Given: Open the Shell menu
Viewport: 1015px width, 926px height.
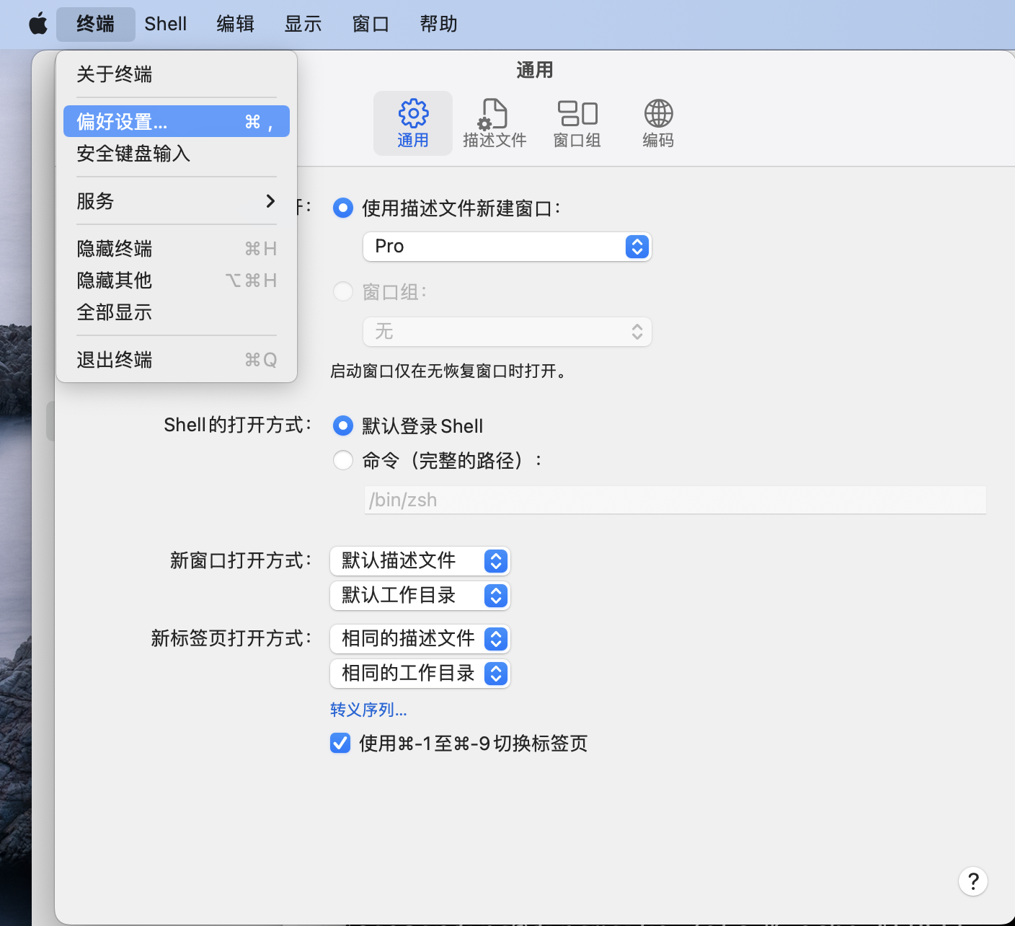Looking at the screenshot, I should (x=165, y=24).
